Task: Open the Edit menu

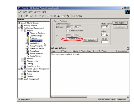Action: pos(25,12)
